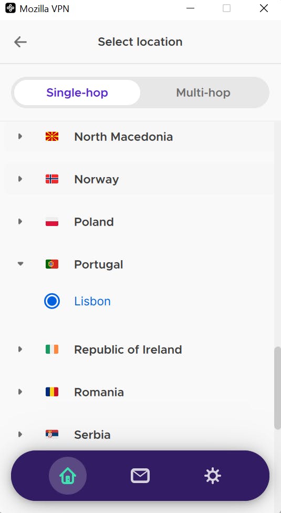Go back using the left arrow icon
281x513 pixels.
click(20, 42)
